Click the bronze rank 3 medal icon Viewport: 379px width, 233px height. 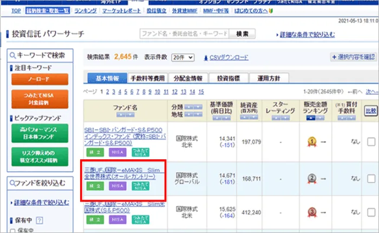point(312,212)
